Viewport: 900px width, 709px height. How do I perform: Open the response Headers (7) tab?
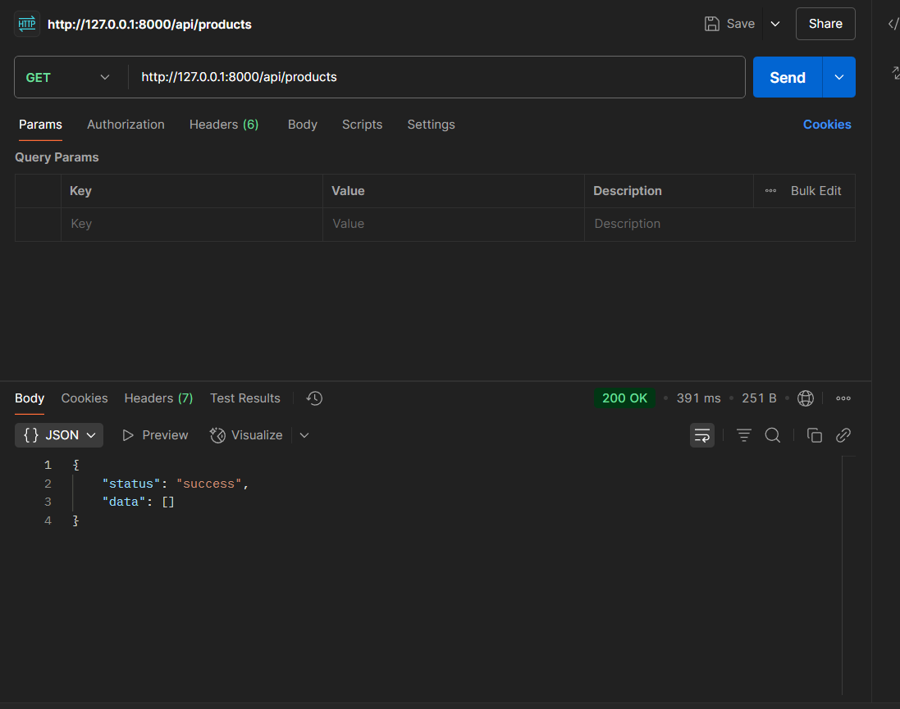click(x=158, y=398)
